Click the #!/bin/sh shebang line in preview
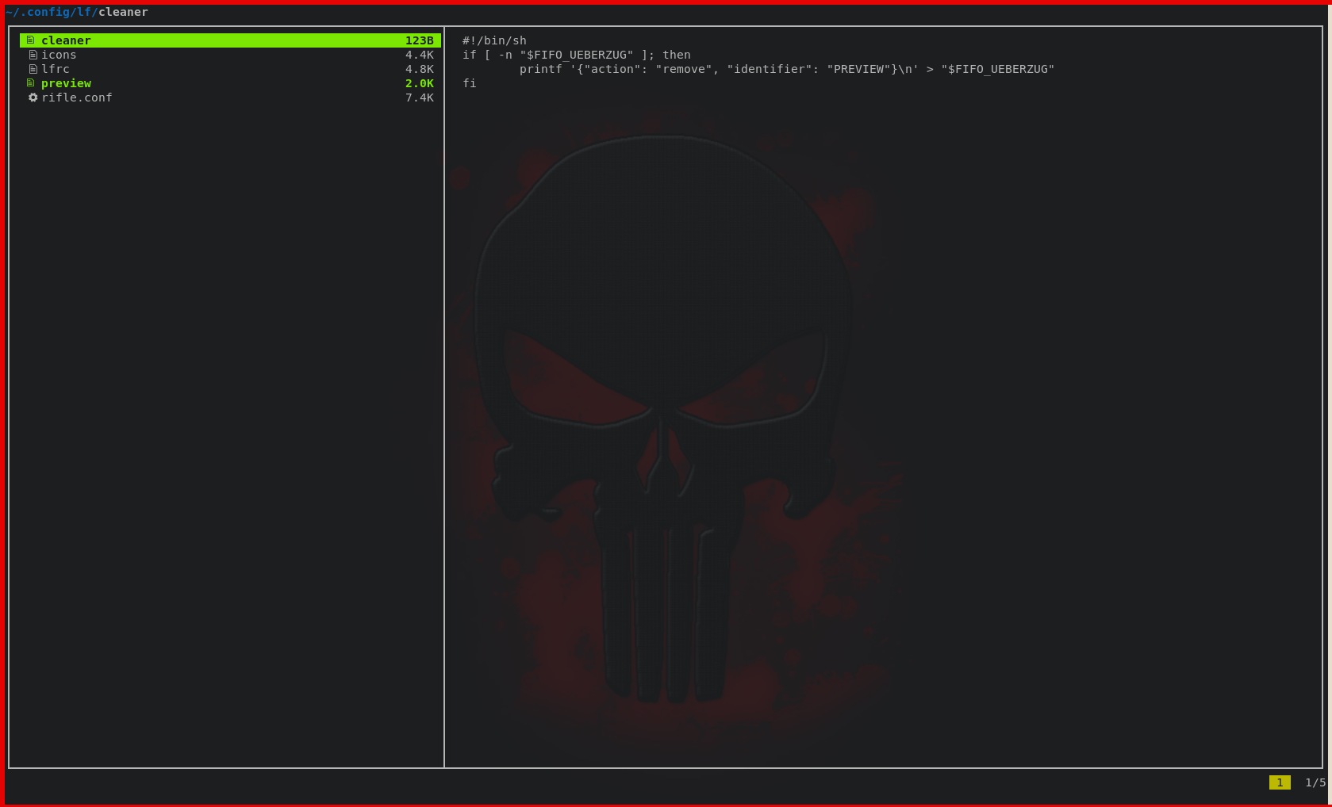 click(x=494, y=40)
